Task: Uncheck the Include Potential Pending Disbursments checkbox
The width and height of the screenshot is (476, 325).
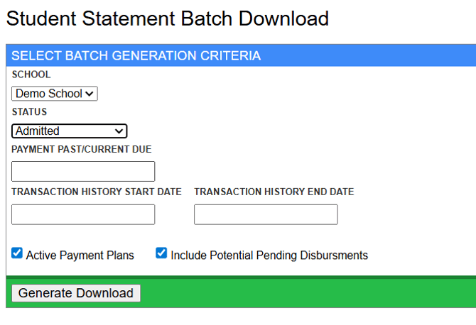Action: coord(161,253)
